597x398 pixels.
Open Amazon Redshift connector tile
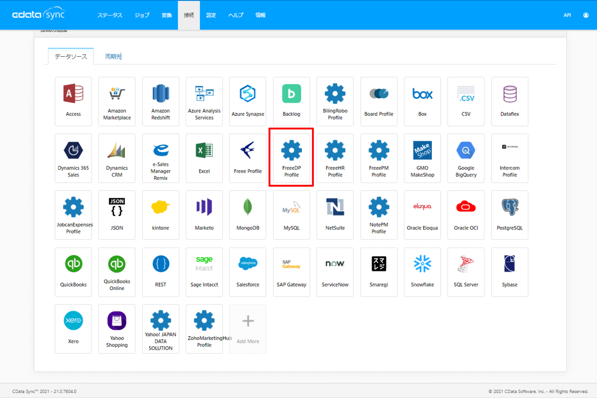[161, 101]
